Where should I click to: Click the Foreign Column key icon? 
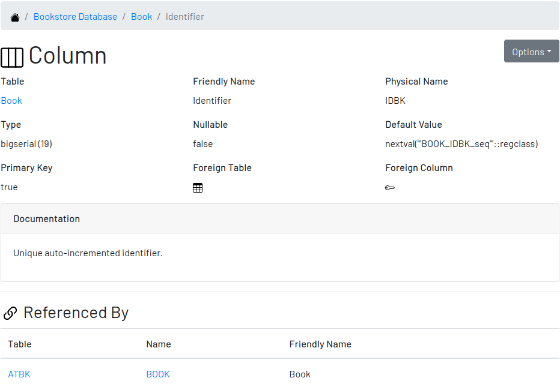click(x=389, y=188)
